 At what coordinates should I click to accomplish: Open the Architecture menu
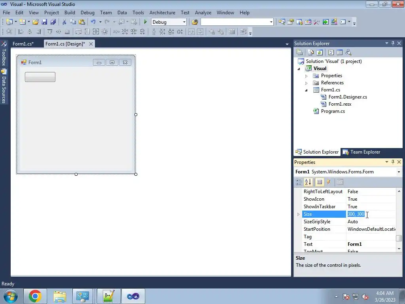click(162, 12)
